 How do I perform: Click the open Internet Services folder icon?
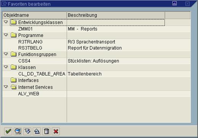[x=14, y=87]
